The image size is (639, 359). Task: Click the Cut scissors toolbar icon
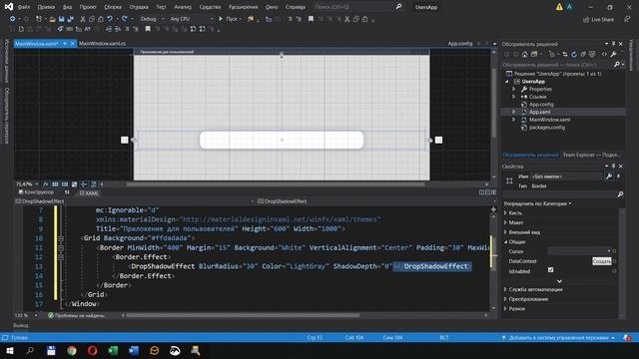(x=83, y=19)
